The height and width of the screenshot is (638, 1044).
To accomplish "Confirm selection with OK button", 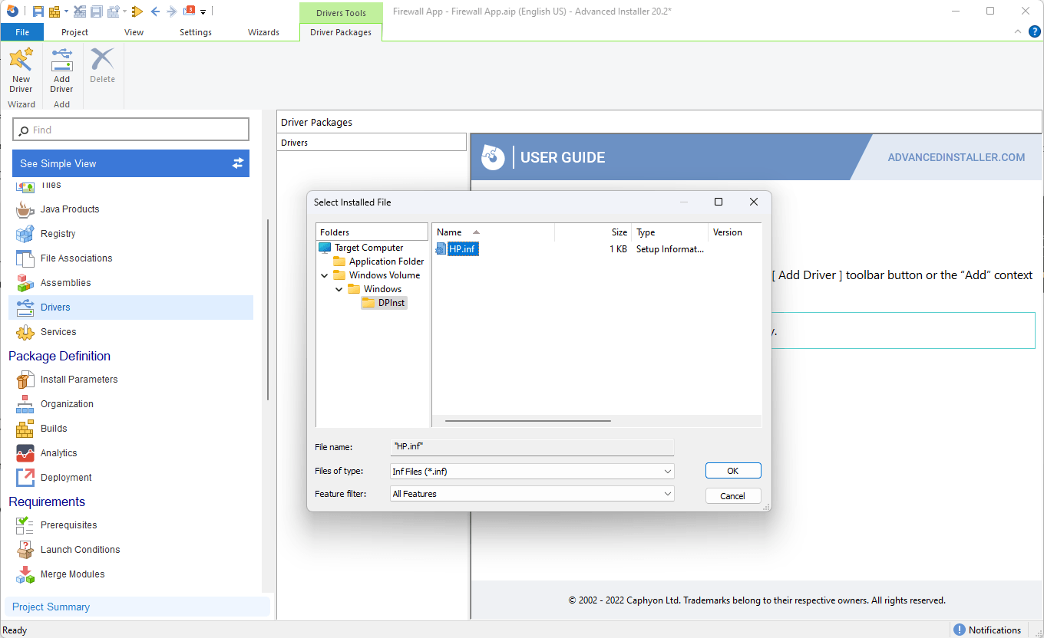I will click(733, 471).
